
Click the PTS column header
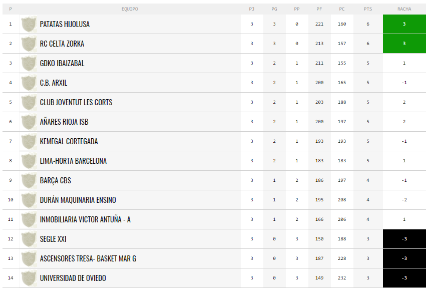click(368, 9)
